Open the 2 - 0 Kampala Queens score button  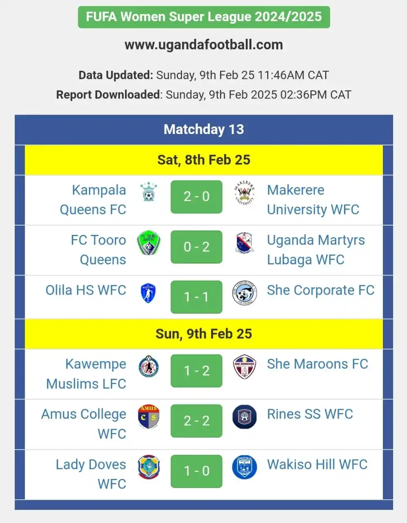[196, 197]
